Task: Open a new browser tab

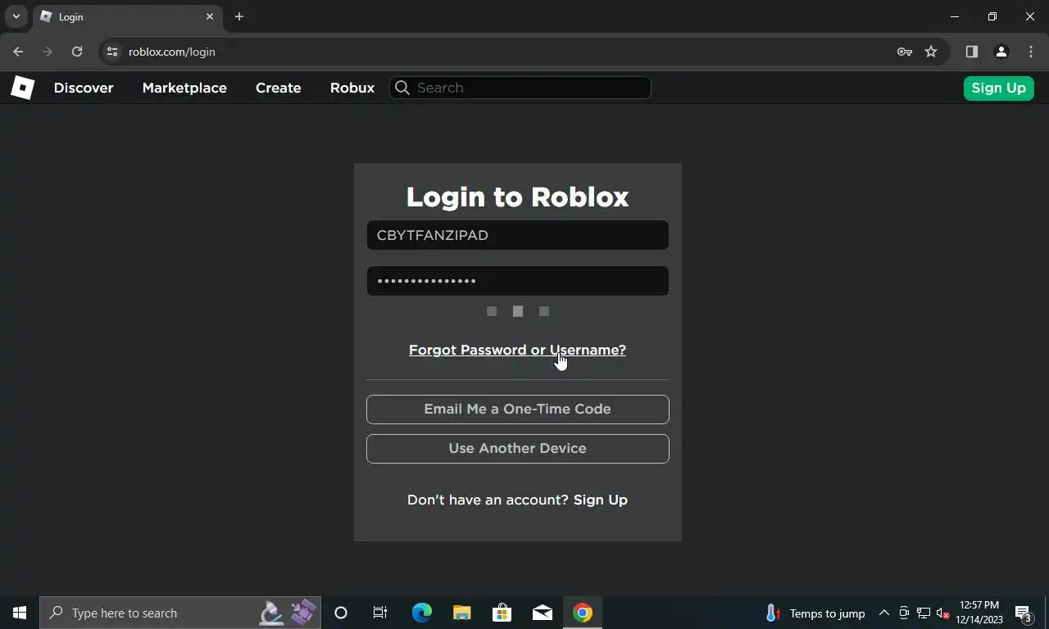Action: 239,16
